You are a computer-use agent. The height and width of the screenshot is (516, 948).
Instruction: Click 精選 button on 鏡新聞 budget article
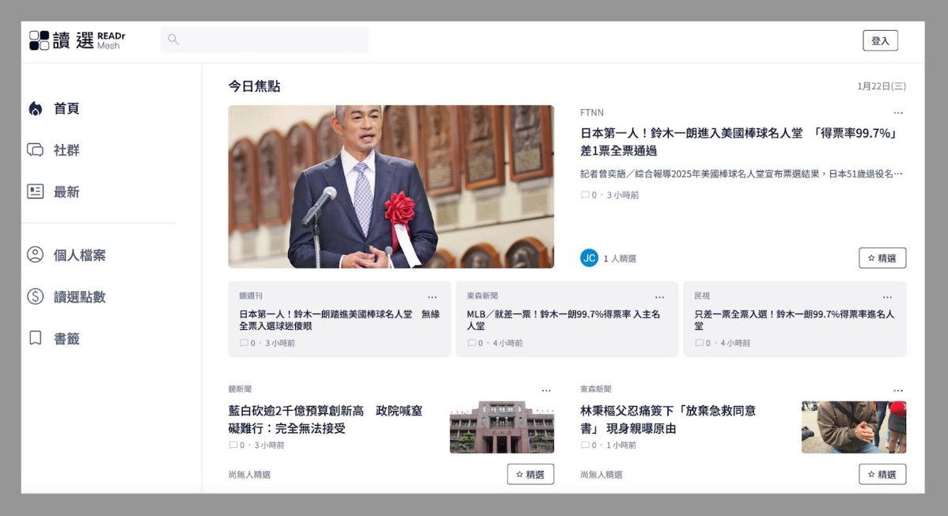click(530, 474)
